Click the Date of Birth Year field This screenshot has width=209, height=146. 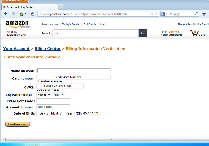(68, 113)
